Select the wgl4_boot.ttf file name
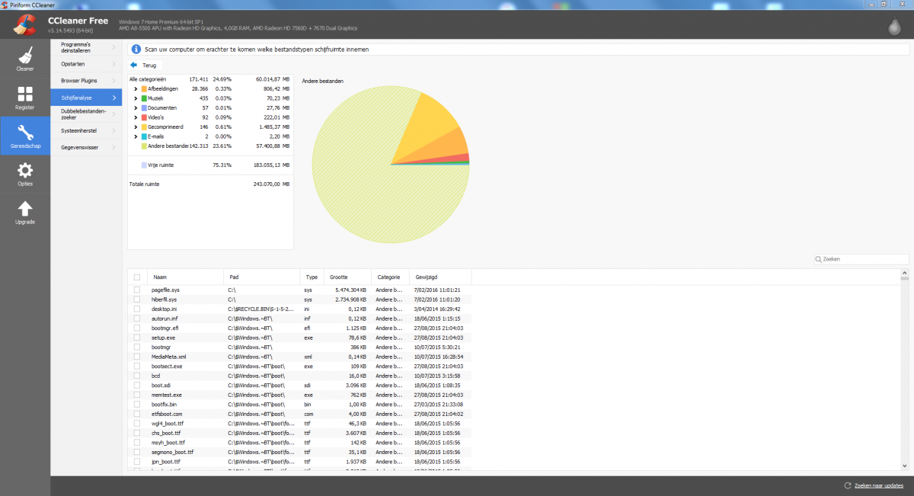Image resolution: width=914 pixels, height=496 pixels. pyautogui.click(x=168, y=424)
